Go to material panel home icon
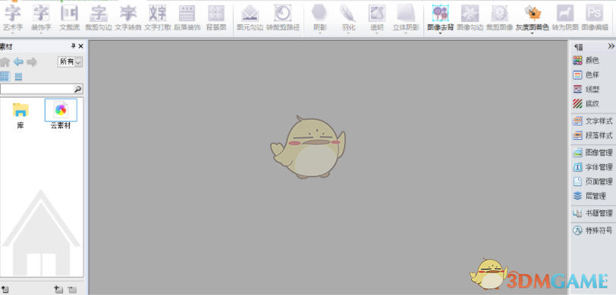616x295 pixels. coord(5,62)
